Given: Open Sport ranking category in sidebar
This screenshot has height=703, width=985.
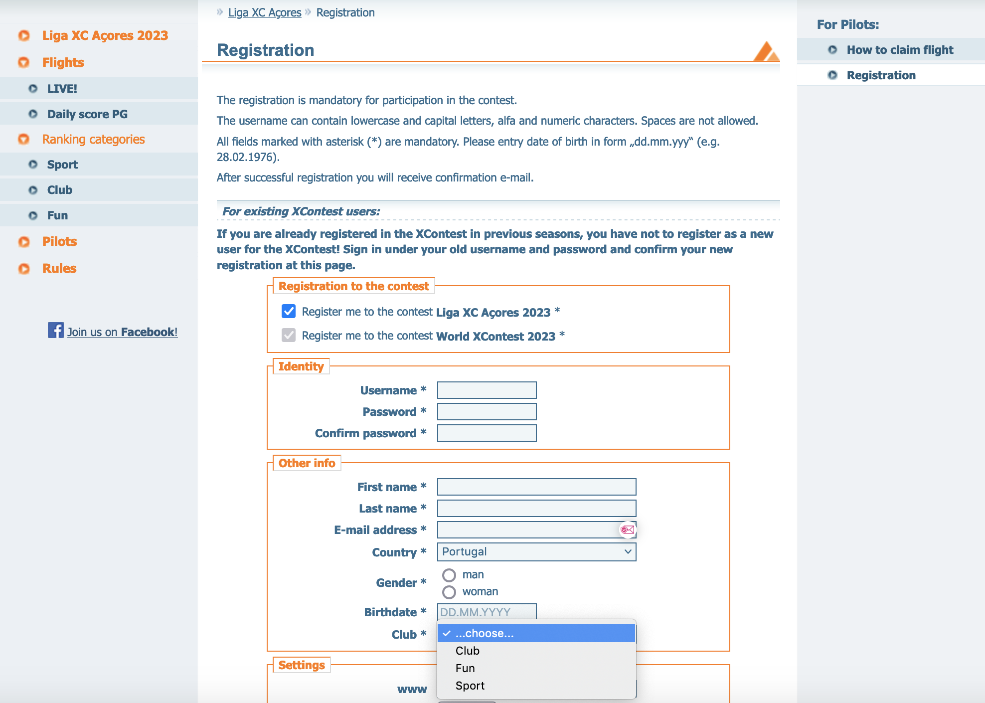Looking at the screenshot, I should 62,165.
